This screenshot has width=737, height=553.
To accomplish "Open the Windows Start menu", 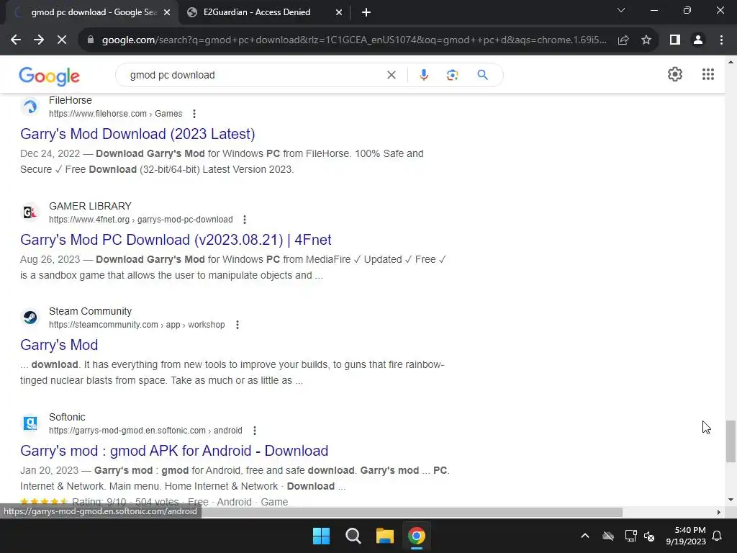I will 322,536.
